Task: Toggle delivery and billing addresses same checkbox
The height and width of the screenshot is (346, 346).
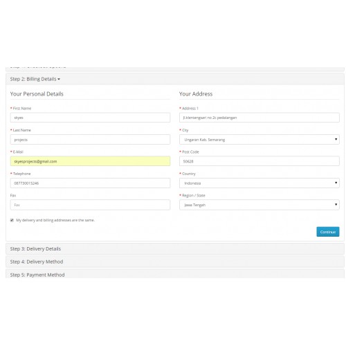Action: pyautogui.click(x=12, y=220)
